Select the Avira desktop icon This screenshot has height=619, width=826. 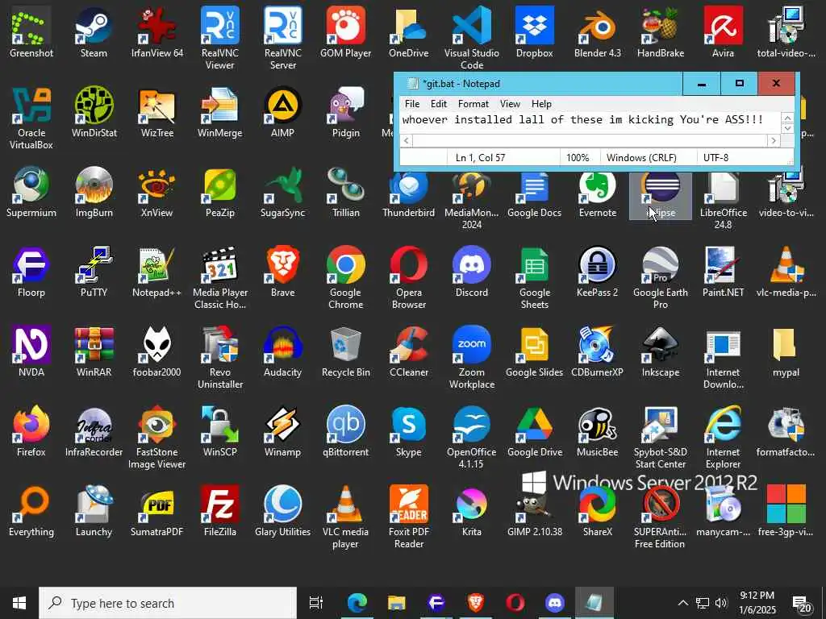[723, 32]
